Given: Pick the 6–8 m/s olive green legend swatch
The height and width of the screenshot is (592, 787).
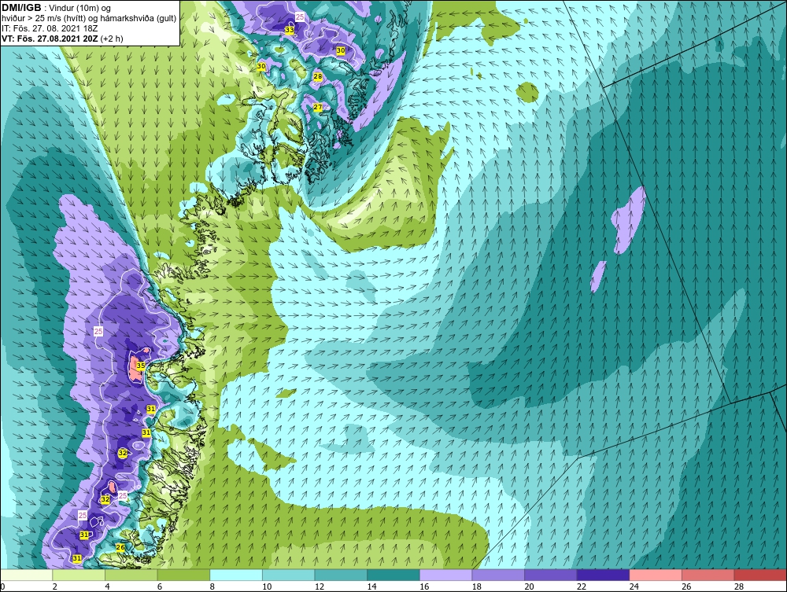Looking at the screenshot, I should [183, 575].
